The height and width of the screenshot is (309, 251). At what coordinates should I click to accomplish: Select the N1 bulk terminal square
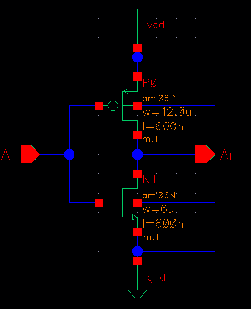pyautogui.click(x=137, y=203)
